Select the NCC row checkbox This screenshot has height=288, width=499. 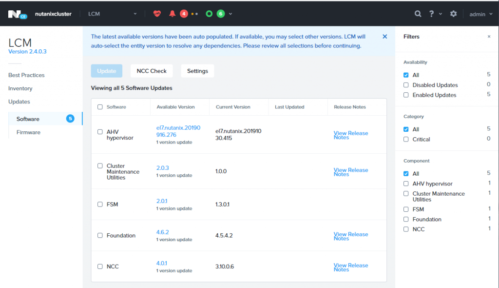100,267
